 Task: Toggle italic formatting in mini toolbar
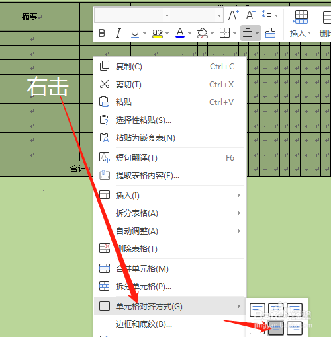118,33
